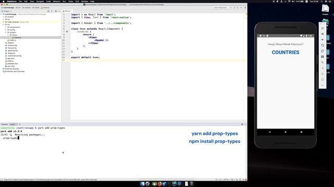
Task: Click the Home.js breadcrumb in navigation bar
Action: click(x=45, y=8)
